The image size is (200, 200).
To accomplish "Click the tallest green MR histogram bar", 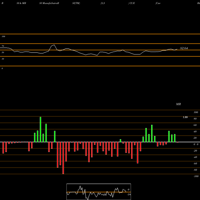I will [x=40, y=130].
